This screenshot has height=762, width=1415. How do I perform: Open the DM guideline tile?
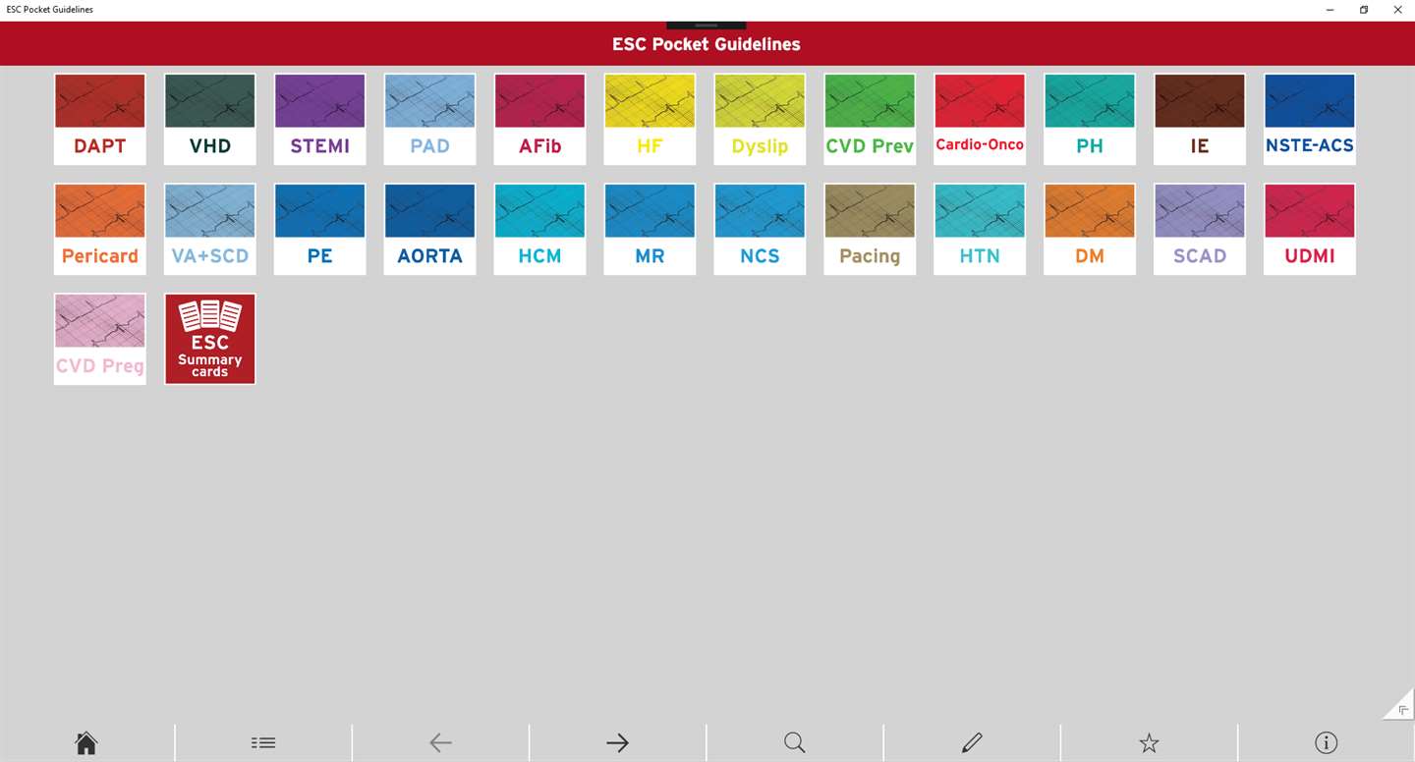tap(1090, 230)
